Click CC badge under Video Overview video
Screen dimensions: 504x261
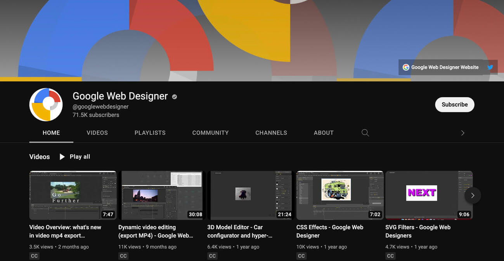click(x=35, y=256)
